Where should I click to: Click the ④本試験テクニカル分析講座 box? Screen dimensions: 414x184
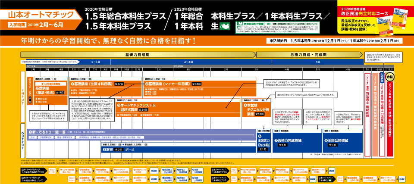[x=256, y=107]
